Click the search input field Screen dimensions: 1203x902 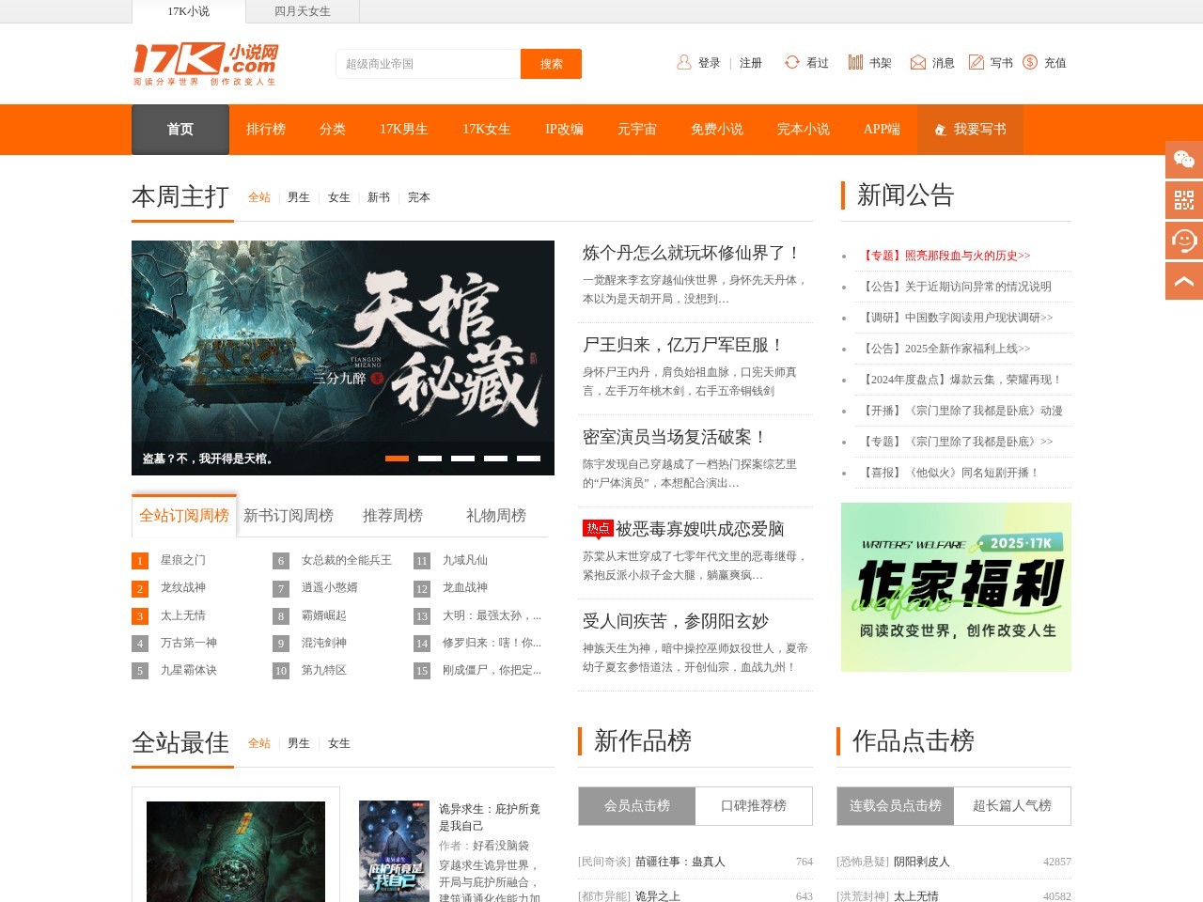coord(428,64)
